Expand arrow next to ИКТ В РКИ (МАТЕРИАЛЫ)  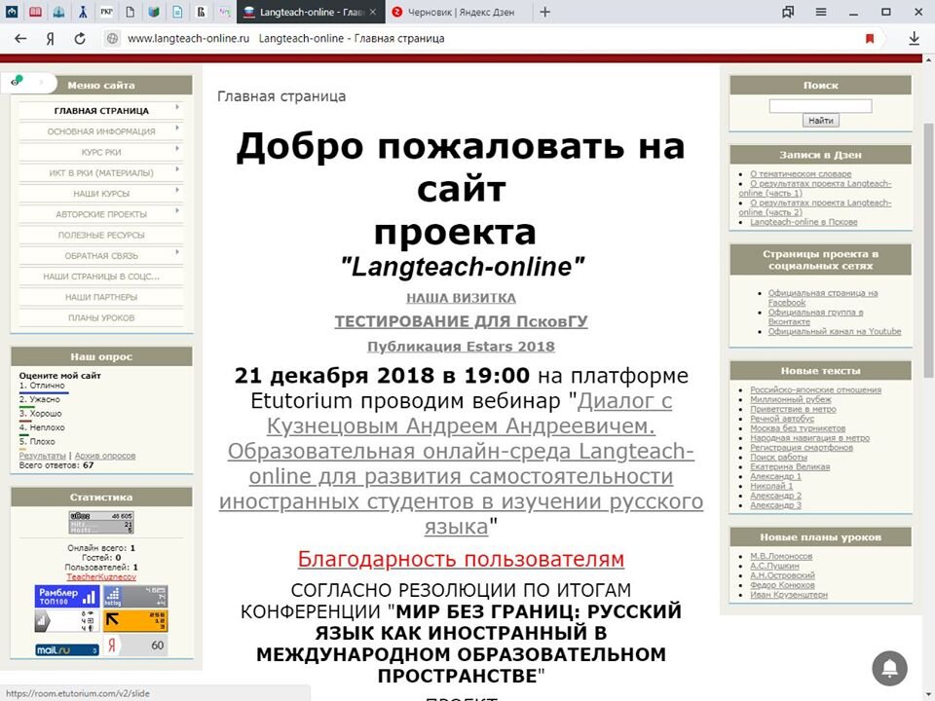177,169
